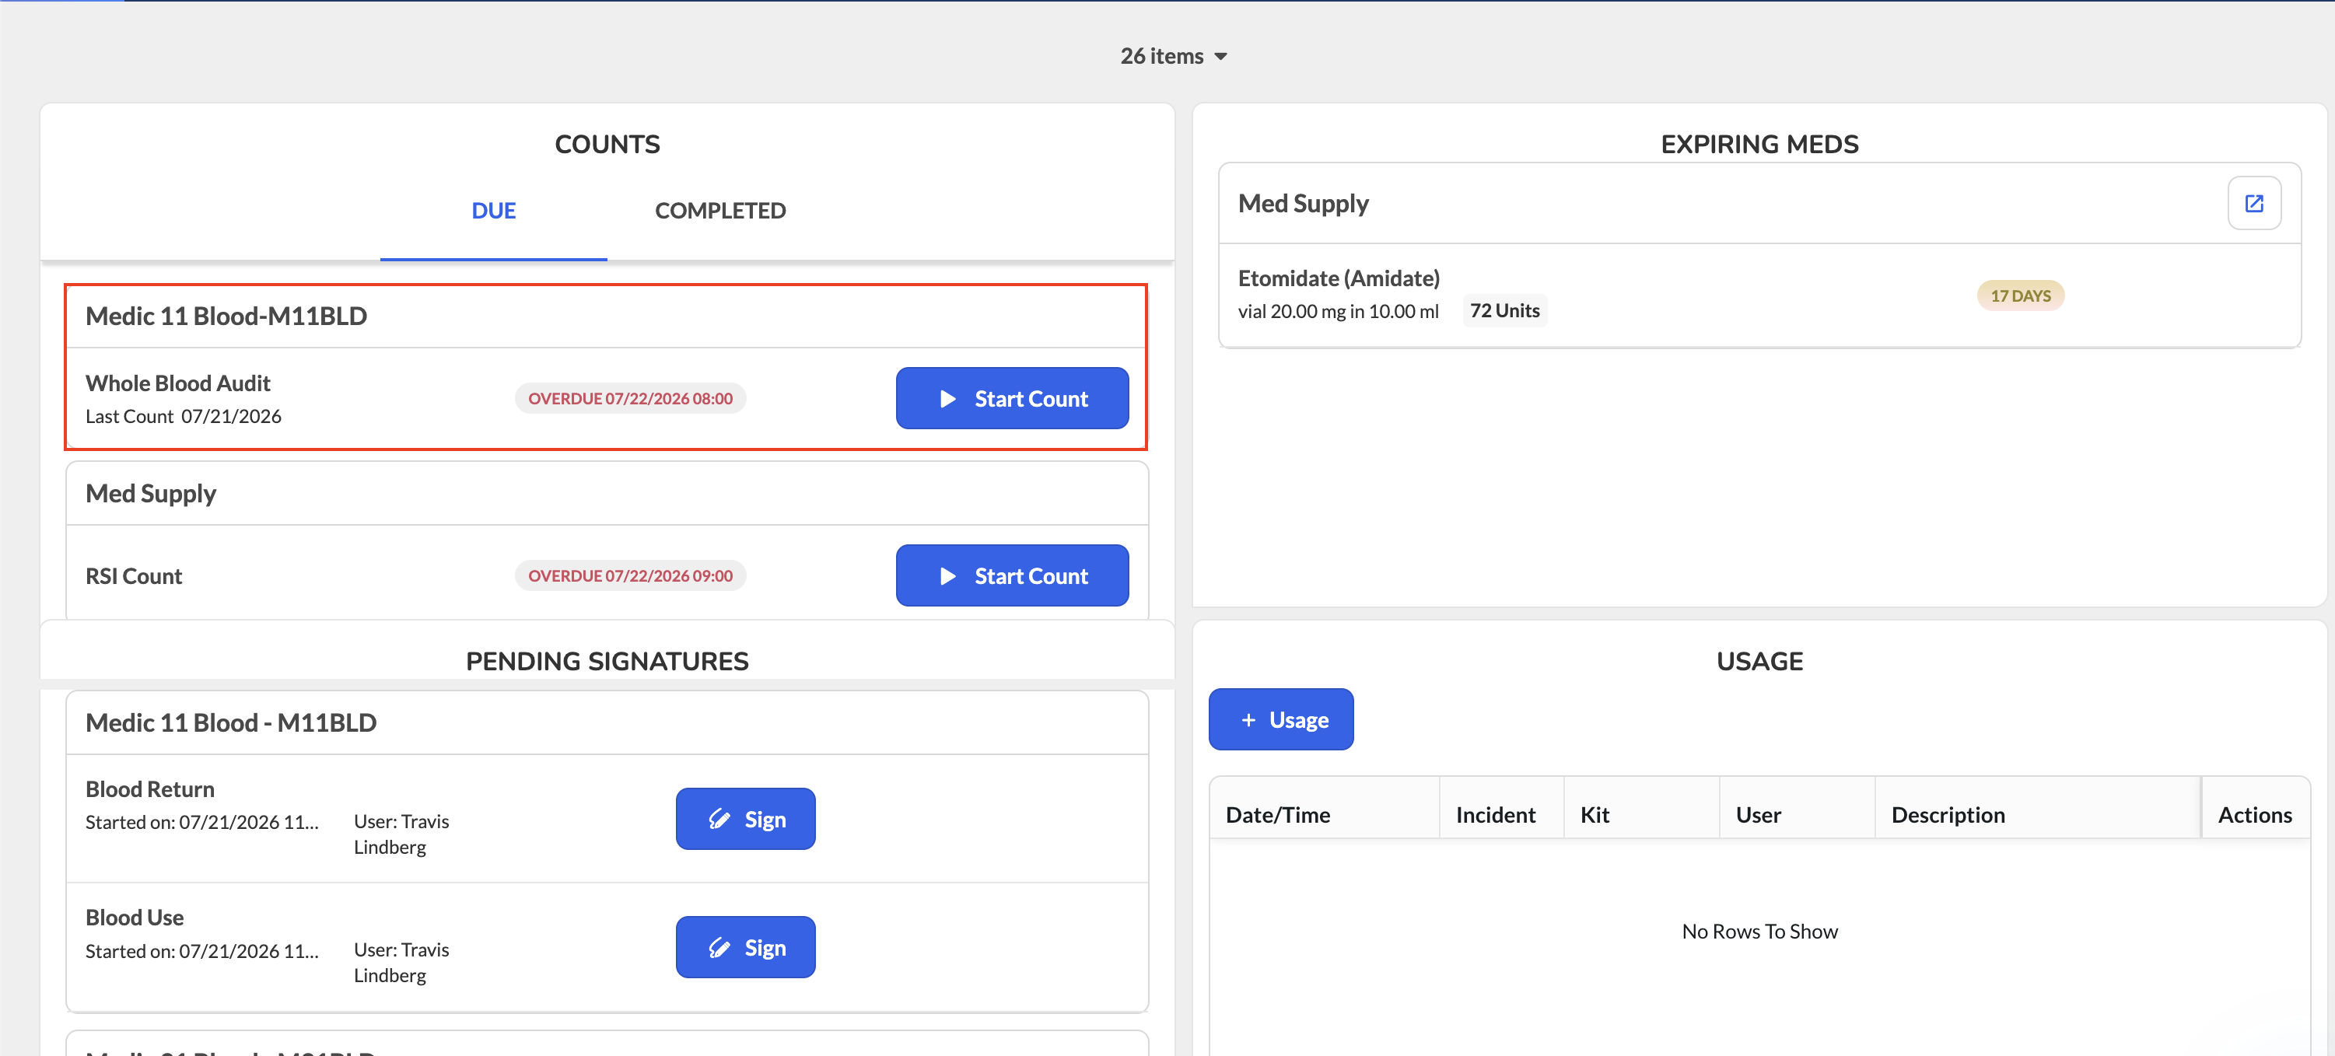
Task: Click Blood Use user Travis Lindberg
Action: pyautogui.click(x=401, y=963)
